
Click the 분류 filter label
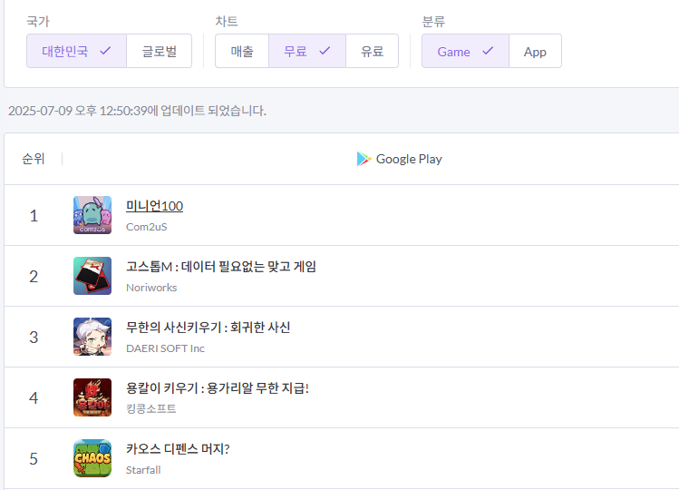pyautogui.click(x=433, y=21)
